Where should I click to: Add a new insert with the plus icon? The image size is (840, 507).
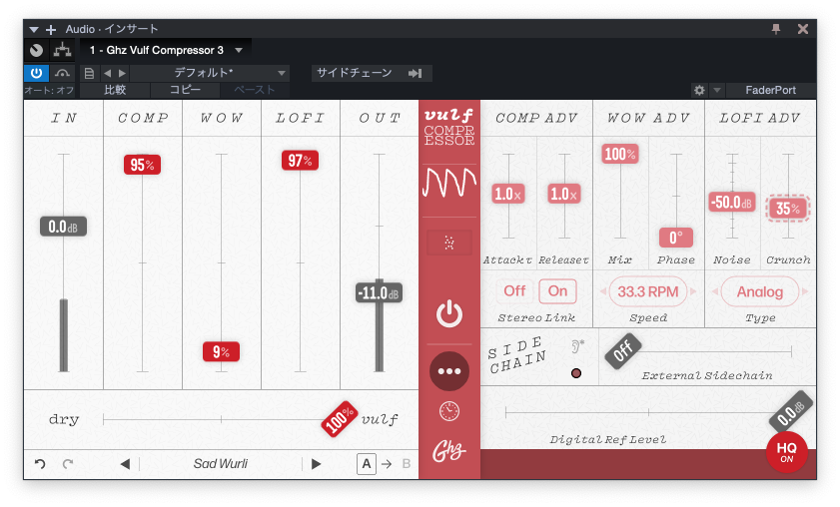(51, 30)
